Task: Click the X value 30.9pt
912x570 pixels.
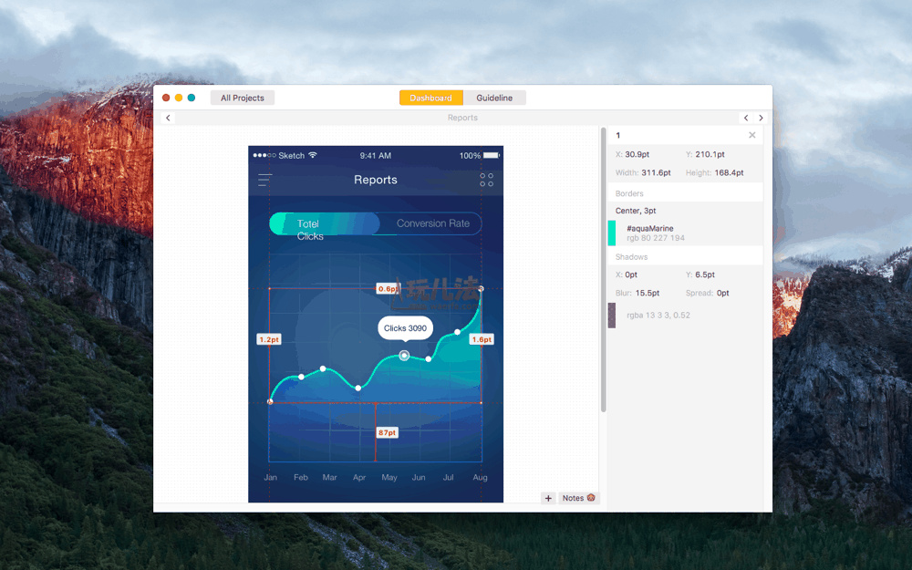Action: (637, 154)
